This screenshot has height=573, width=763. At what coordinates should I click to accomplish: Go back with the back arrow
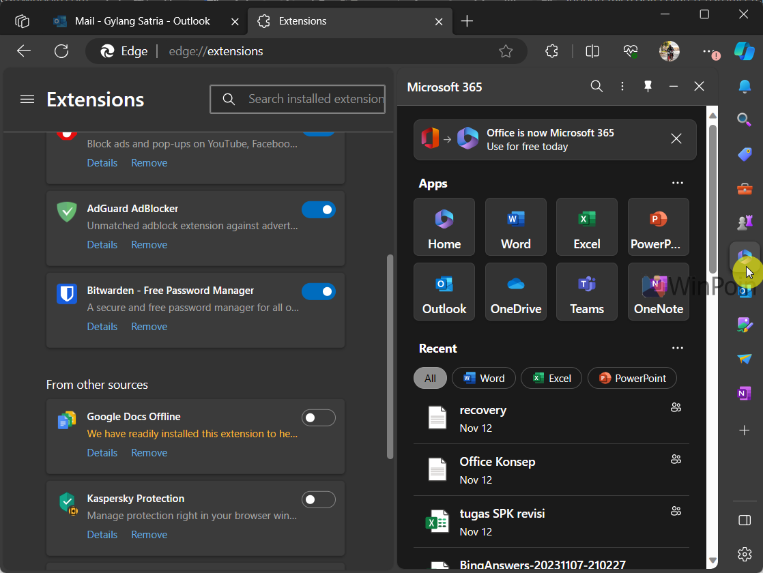pos(23,51)
